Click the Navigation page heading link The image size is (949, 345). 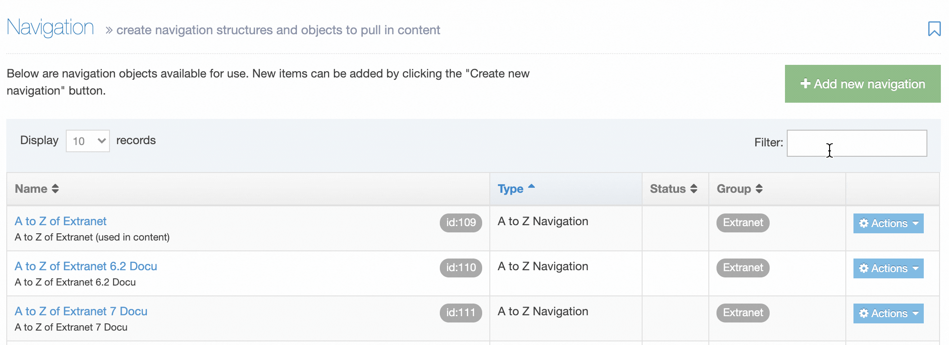point(50,27)
